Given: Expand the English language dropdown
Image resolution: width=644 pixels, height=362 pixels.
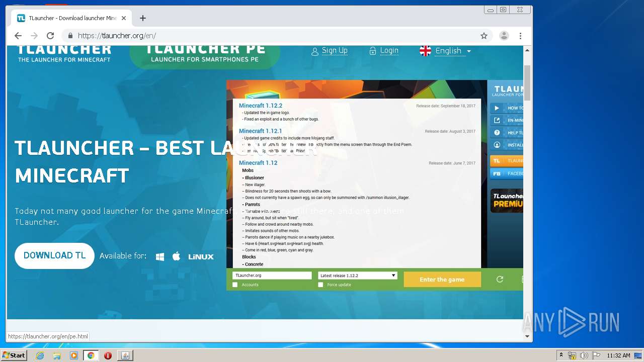Looking at the screenshot, I should (x=453, y=51).
